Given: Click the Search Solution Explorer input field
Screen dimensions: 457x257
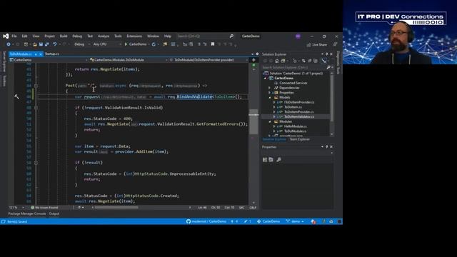Looking at the screenshot, I should click(x=294, y=67).
